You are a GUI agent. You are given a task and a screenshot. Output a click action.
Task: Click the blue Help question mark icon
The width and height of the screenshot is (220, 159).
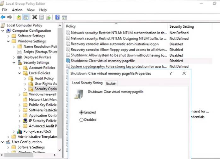click(x=57, y=17)
